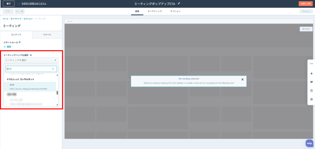Click the redo arrow icon
This screenshot has height=149, width=315.
click(x=22, y=11)
